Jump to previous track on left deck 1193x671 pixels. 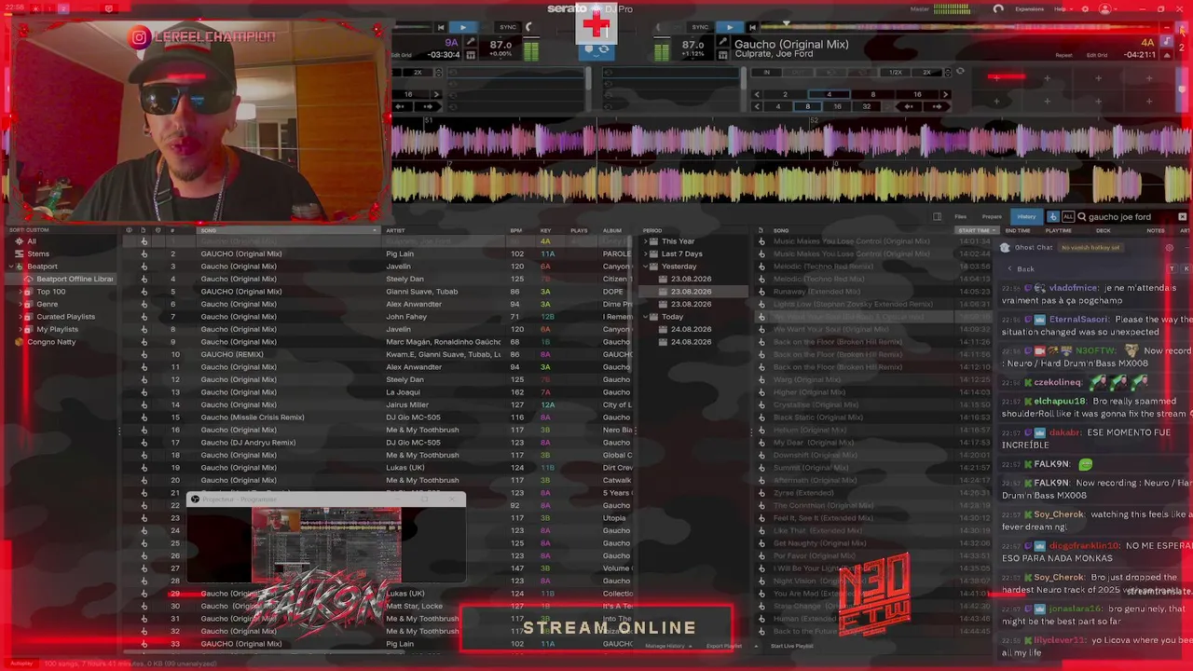441,27
